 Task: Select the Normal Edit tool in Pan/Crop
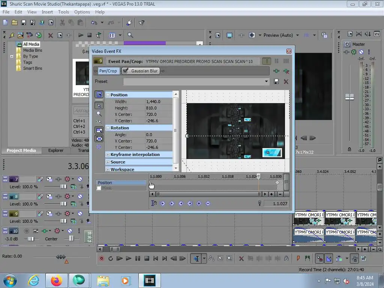pyautogui.click(x=99, y=105)
